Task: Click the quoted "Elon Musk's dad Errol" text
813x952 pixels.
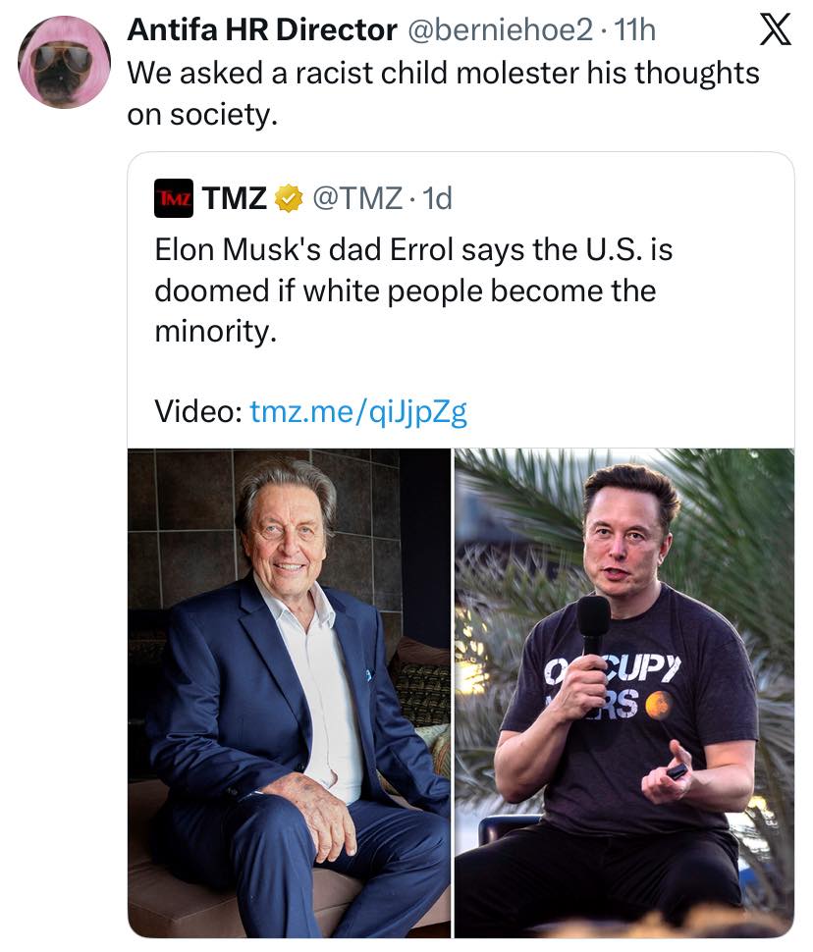Action: coord(413,249)
